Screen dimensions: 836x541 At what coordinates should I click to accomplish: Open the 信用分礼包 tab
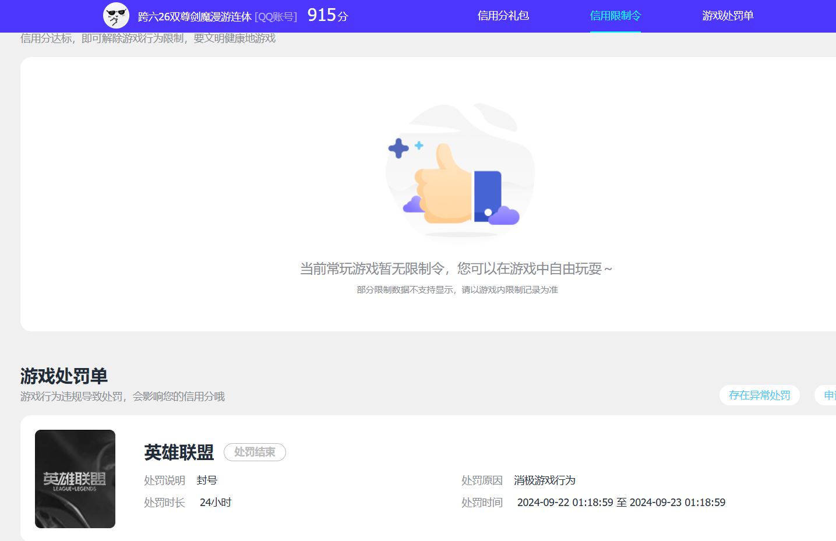pyautogui.click(x=503, y=16)
